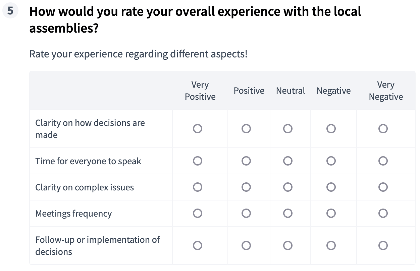Choose Positive rating for decision-making clarity
This screenshot has height=271, width=420.
click(x=247, y=129)
